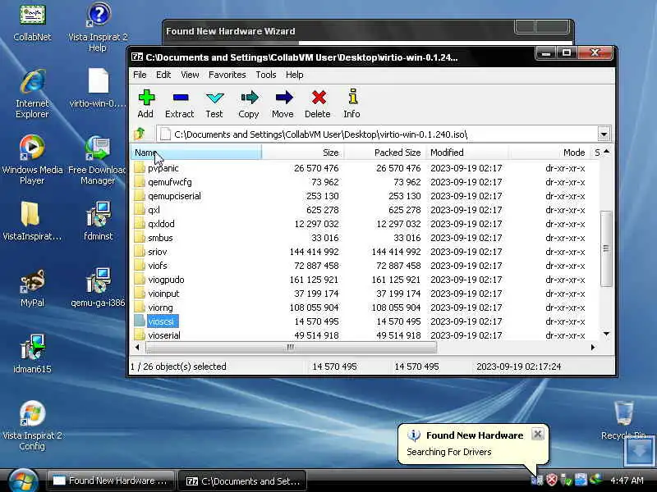The image size is (657, 492).
Task: Click the Copy toolbar icon
Action: click(x=250, y=98)
